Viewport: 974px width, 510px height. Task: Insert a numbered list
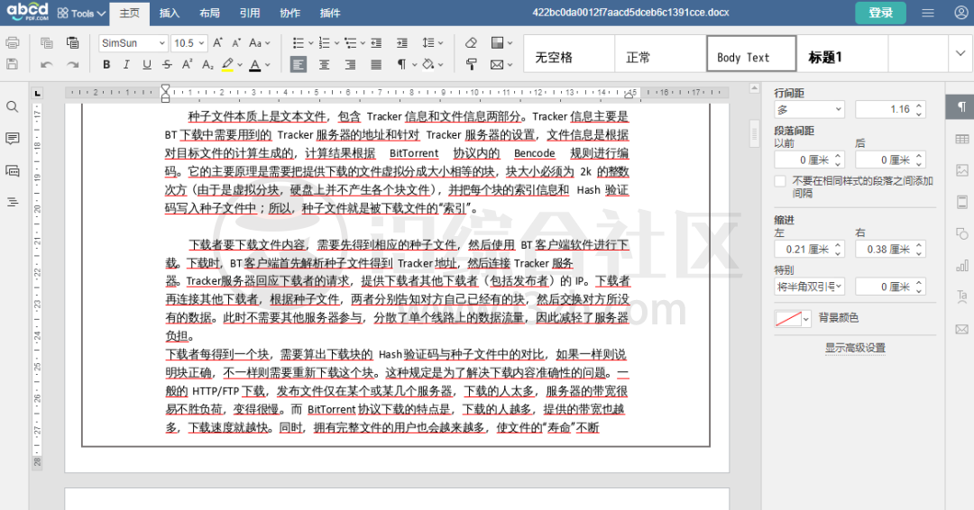click(x=325, y=43)
